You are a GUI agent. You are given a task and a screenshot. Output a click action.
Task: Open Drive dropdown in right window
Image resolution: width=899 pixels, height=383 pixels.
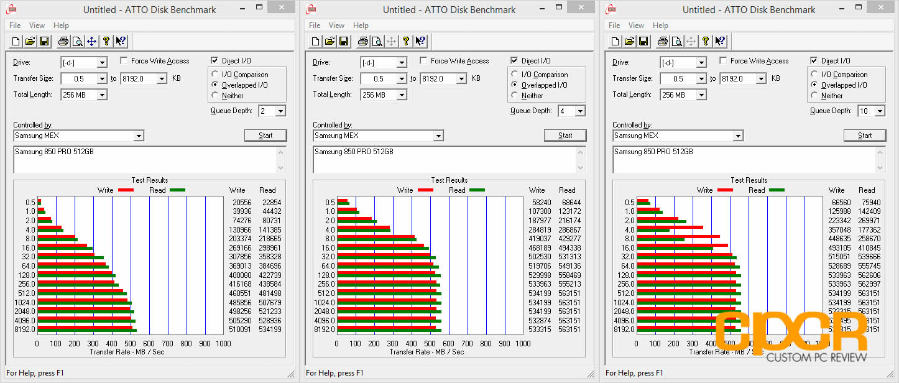point(701,62)
